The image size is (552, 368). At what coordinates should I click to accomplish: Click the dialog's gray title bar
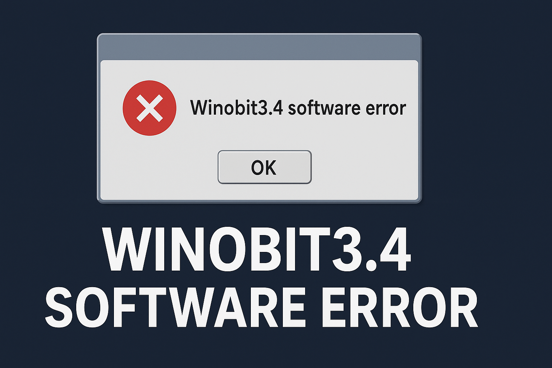pos(259,47)
